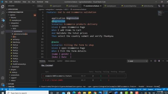Switch to the Problems panel tab

(51, 61)
